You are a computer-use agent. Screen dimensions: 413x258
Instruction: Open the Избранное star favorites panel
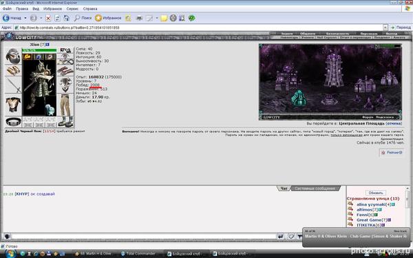click(x=108, y=18)
